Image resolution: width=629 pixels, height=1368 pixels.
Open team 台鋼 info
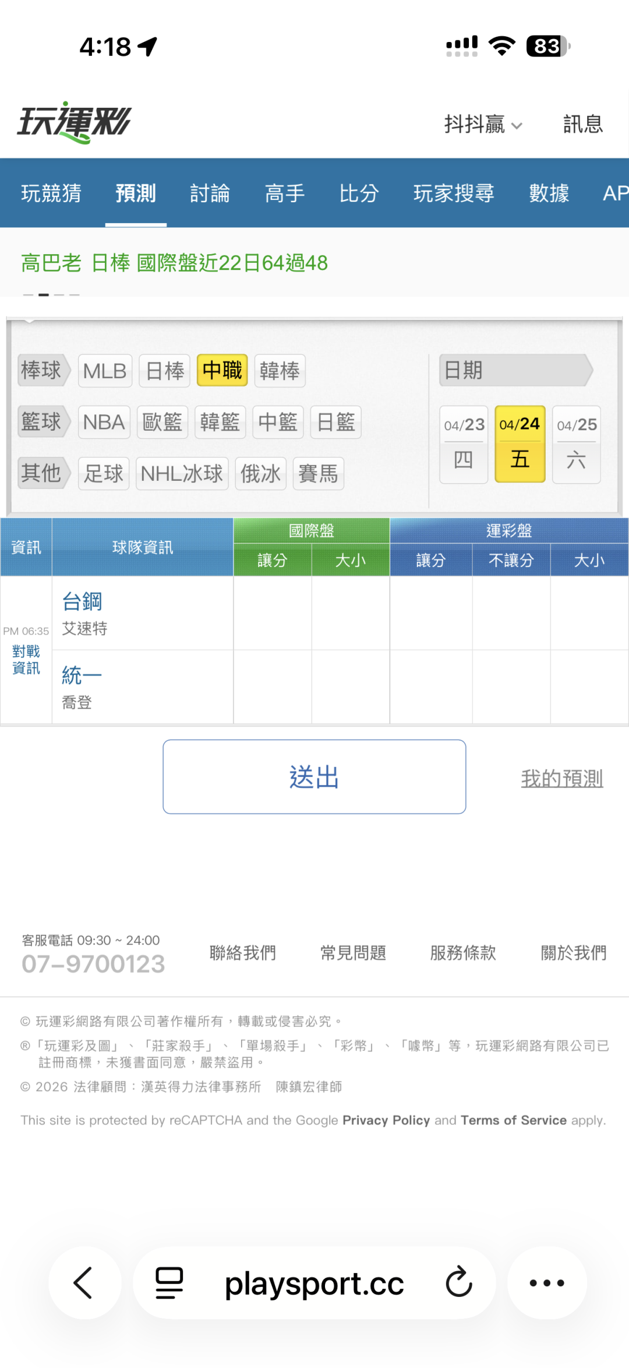[x=82, y=602]
